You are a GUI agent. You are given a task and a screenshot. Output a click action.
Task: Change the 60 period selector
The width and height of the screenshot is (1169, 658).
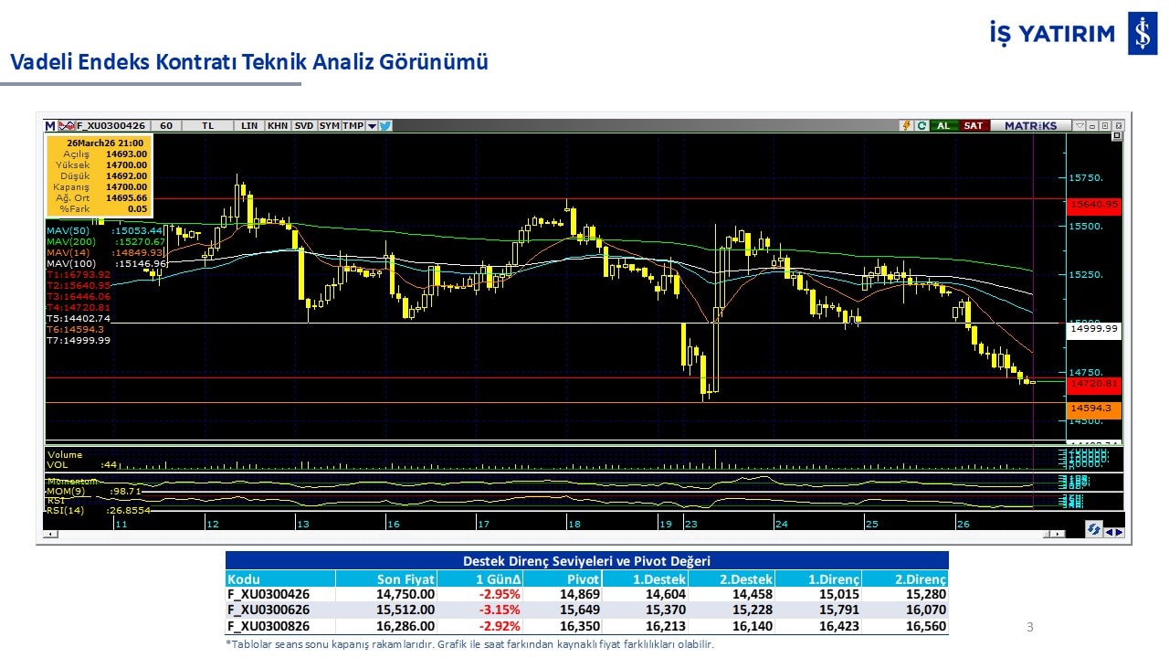pos(166,126)
